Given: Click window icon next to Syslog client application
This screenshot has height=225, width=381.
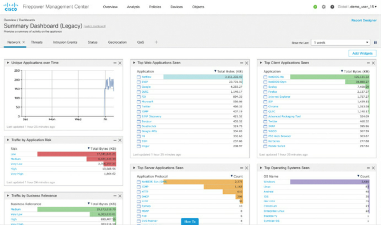Looking at the screenshot, I should [265, 87].
